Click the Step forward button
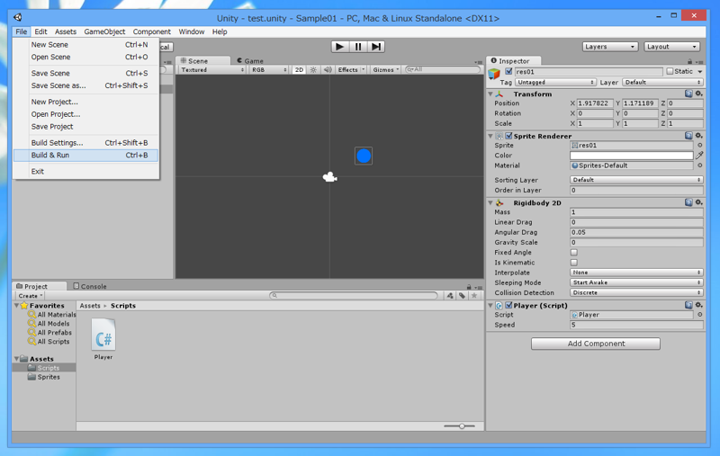This screenshot has height=456, width=720. click(376, 47)
